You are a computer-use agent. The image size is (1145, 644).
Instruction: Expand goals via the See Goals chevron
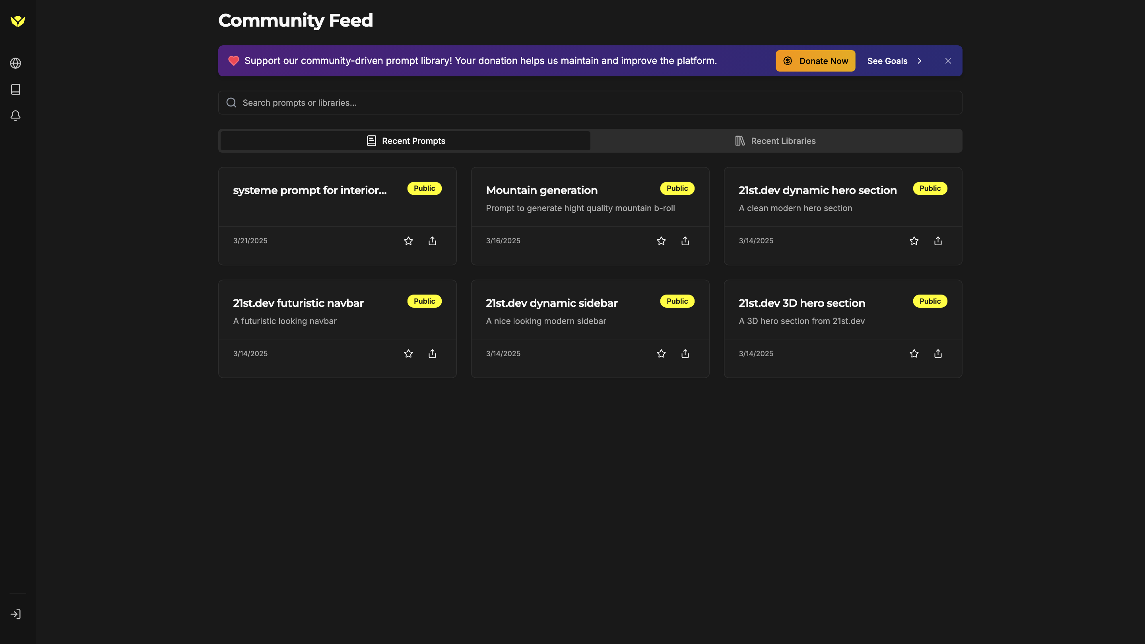point(920,61)
